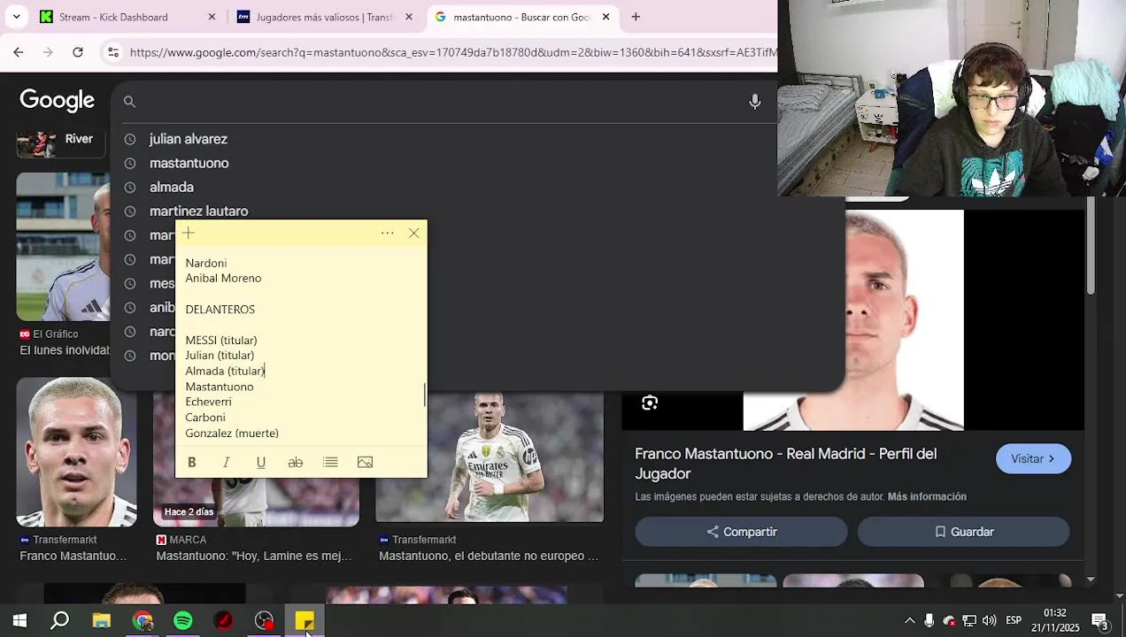Click the 'Mastantuono' line in the sticky note
This screenshot has height=637, width=1126.
coord(219,387)
